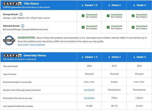Screen dimensions: 152x110
Task: Click person icon beside Owner 3 in Ownership History
Action: [x=109, y=57]
